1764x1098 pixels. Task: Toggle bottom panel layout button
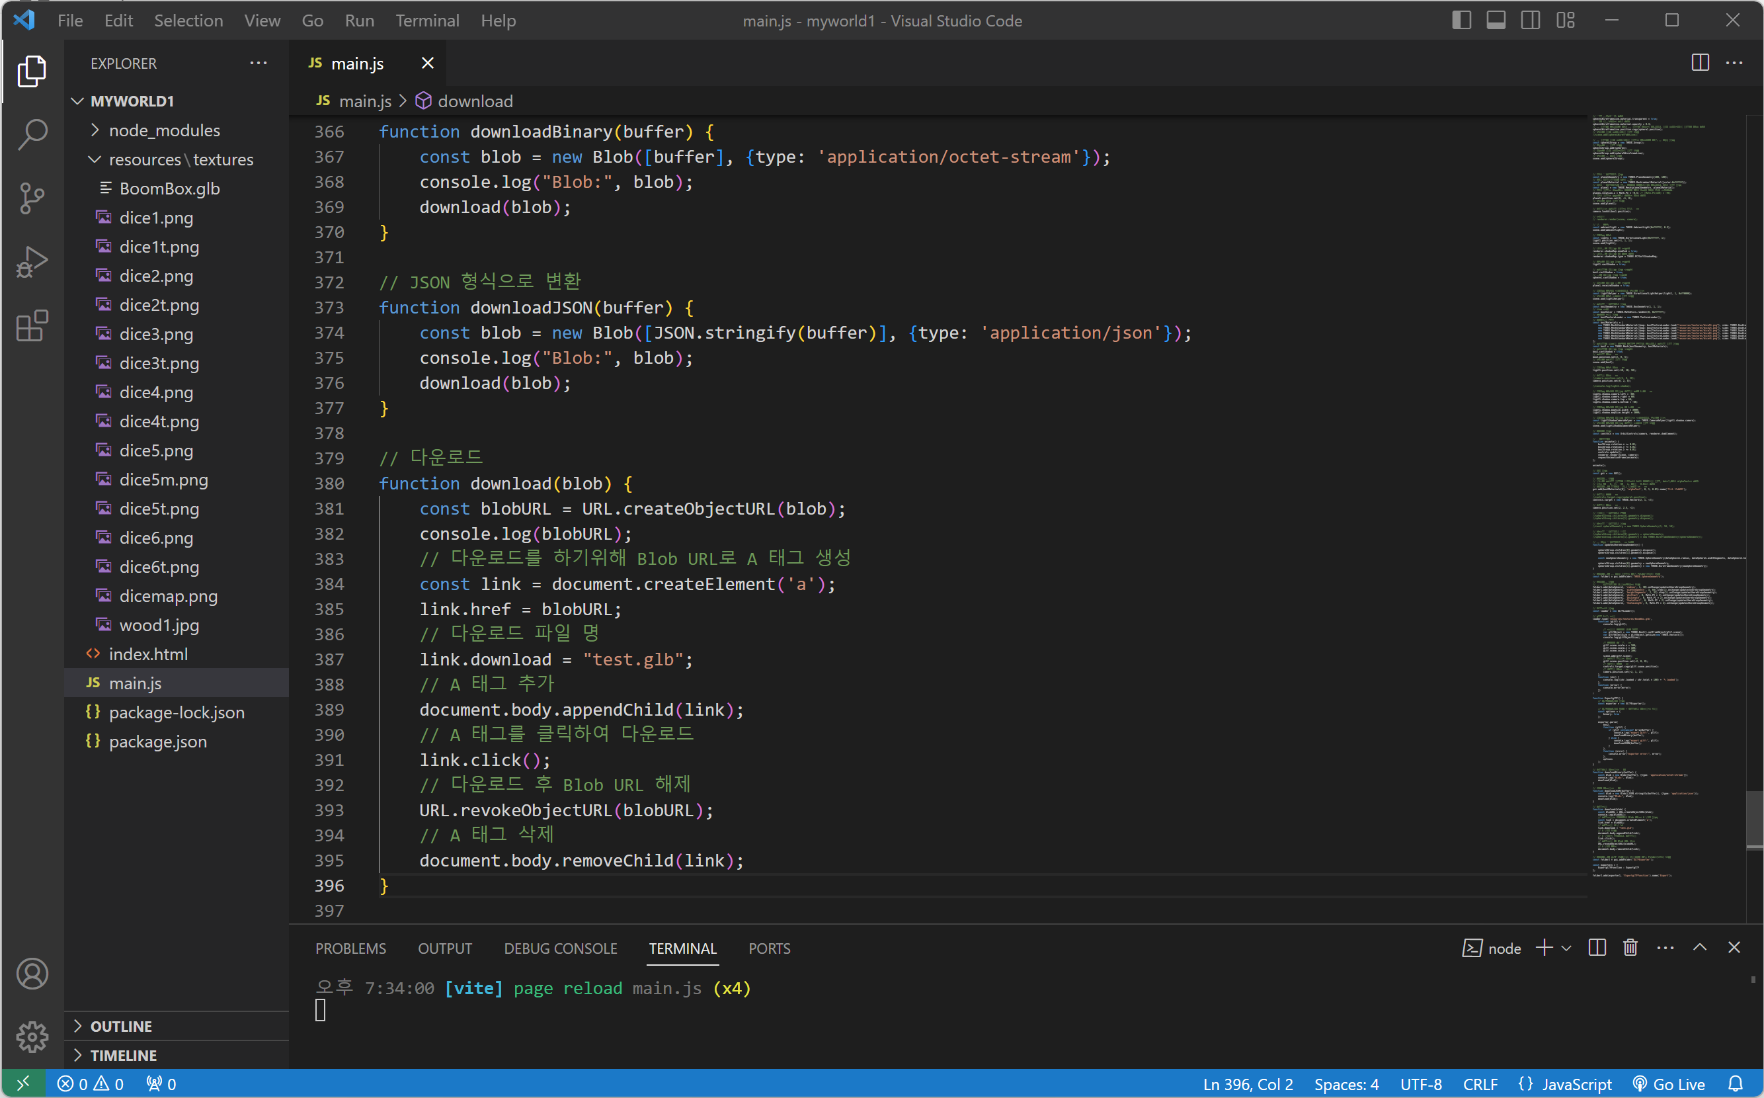[1496, 21]
